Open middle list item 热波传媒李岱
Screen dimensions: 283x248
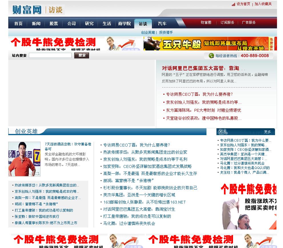145,152
